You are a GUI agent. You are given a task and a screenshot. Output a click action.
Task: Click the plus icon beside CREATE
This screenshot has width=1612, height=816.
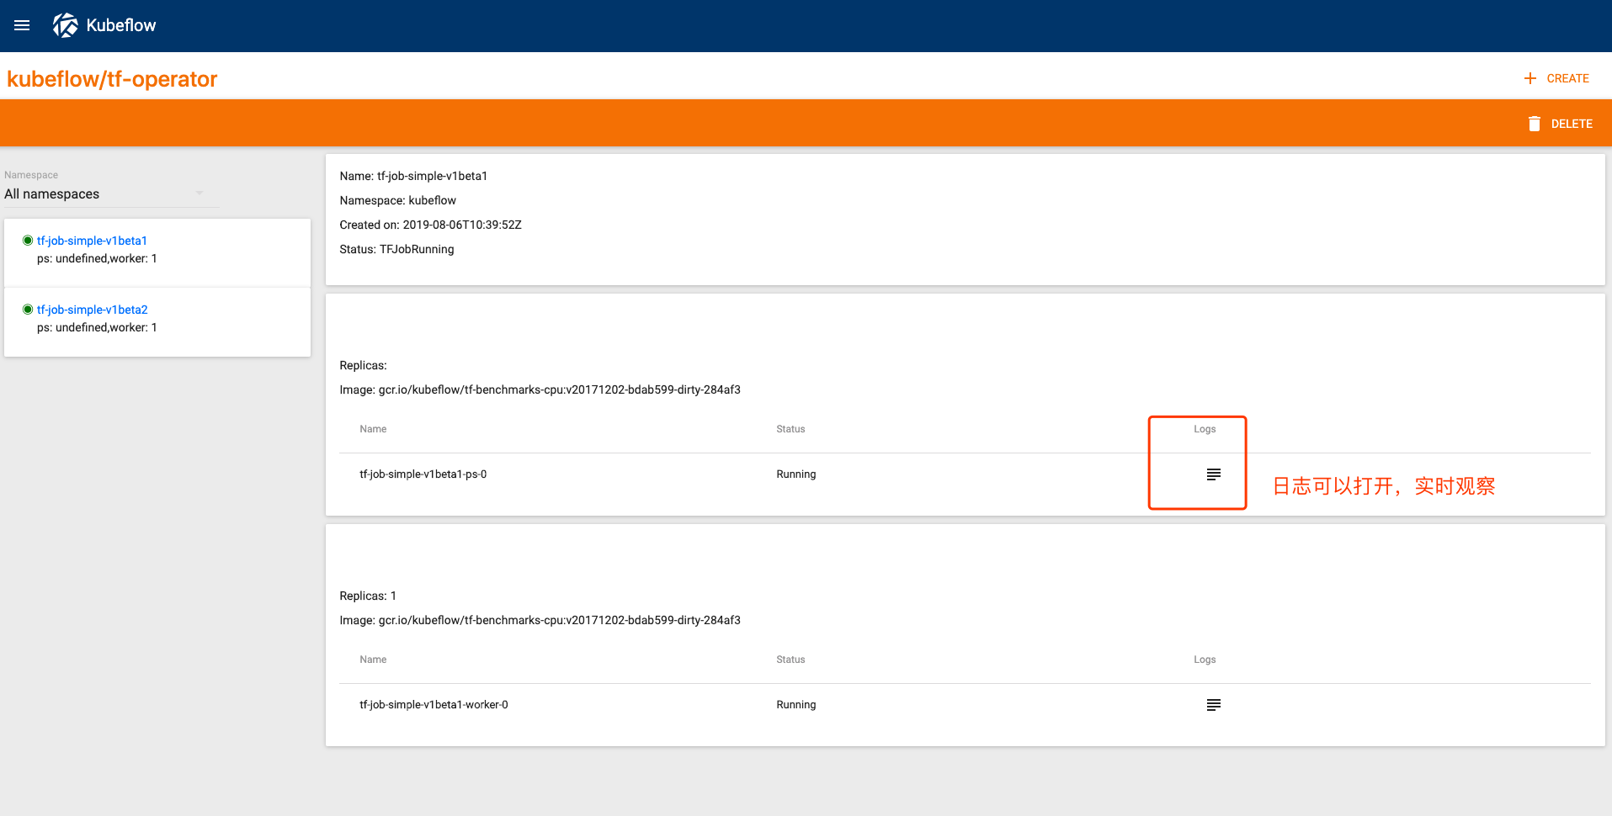(1530, 78)
